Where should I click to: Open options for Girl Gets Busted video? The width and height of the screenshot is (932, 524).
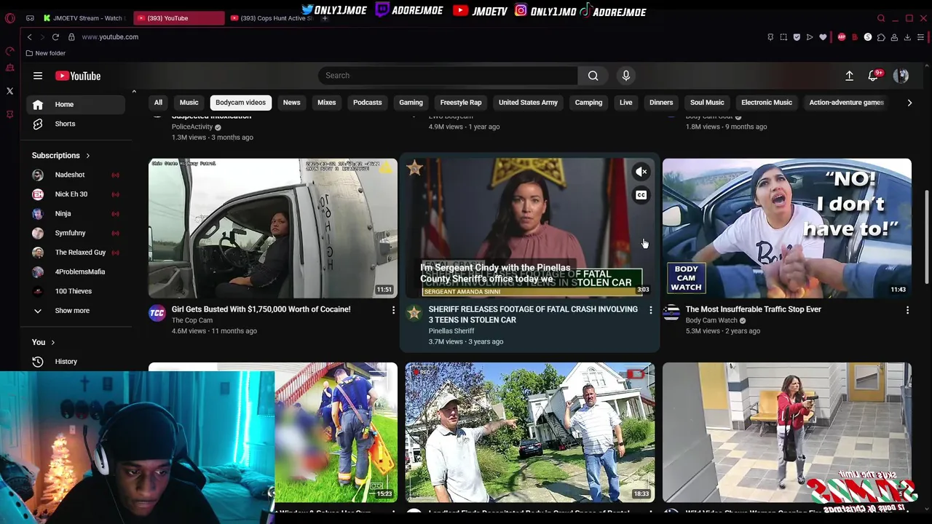click(393, 310)
